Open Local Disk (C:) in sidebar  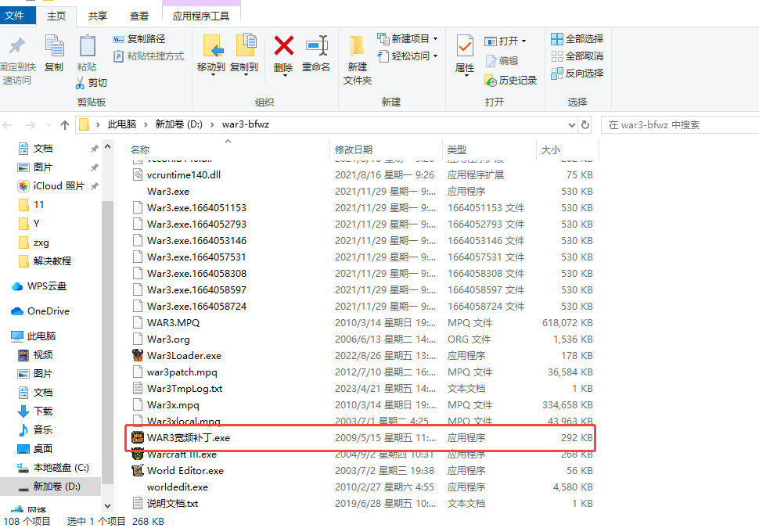point(60,468)
